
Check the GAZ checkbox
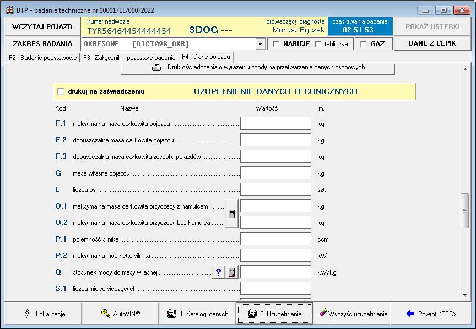click(364, 44)
